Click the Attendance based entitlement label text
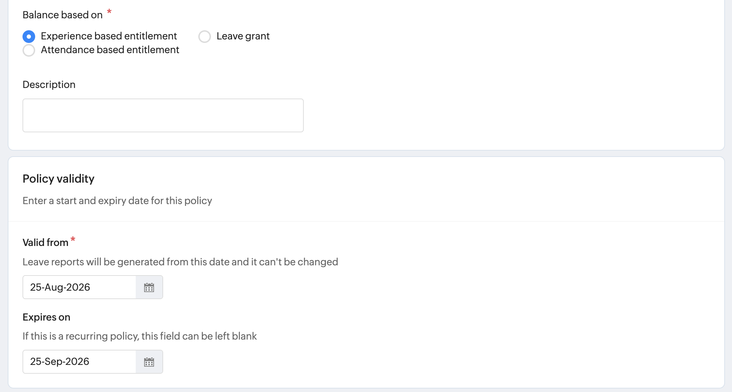Image resolution: width=732 pixels, height=392 pixels. [110, 50]
